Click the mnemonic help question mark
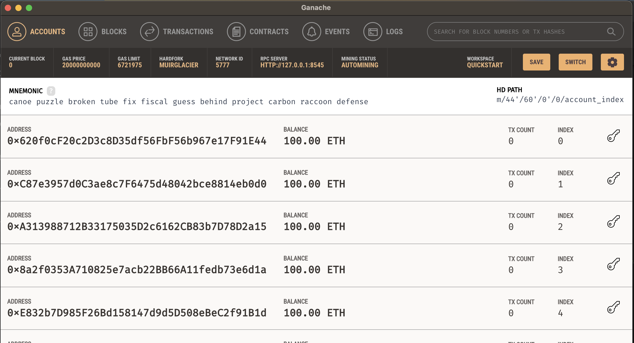The image size is (634, 343). coord(51,91)
